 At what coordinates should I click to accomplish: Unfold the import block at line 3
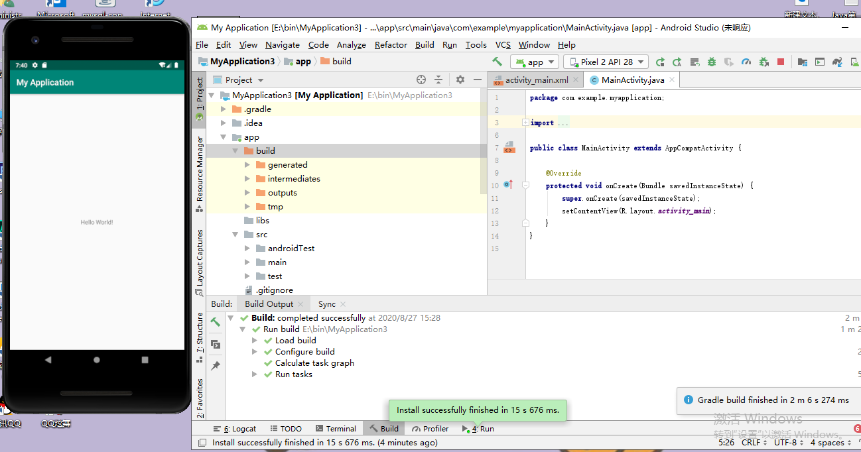[x=525, y=123]
